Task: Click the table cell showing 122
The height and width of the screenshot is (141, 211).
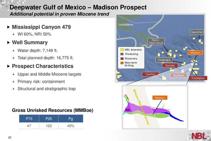Action: tap(49, 126)
